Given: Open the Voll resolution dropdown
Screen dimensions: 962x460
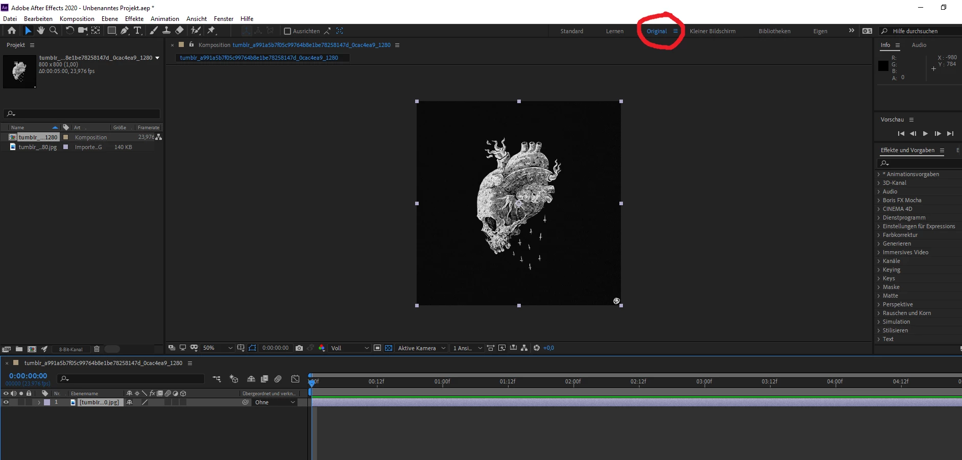Looking at the screenshot, I should (350, 348).
